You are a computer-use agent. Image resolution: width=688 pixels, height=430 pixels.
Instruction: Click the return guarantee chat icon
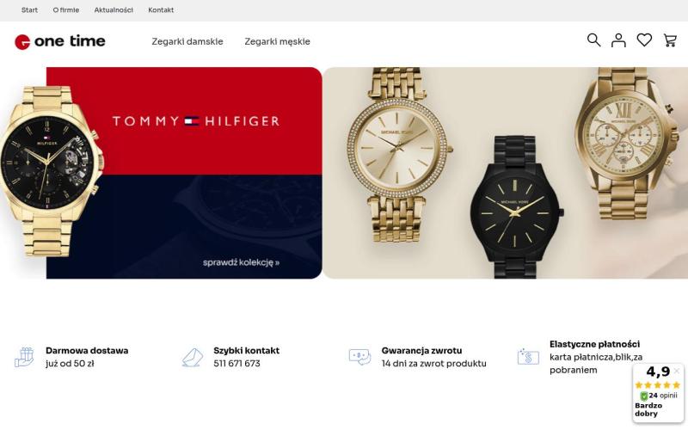pos(359,357)
